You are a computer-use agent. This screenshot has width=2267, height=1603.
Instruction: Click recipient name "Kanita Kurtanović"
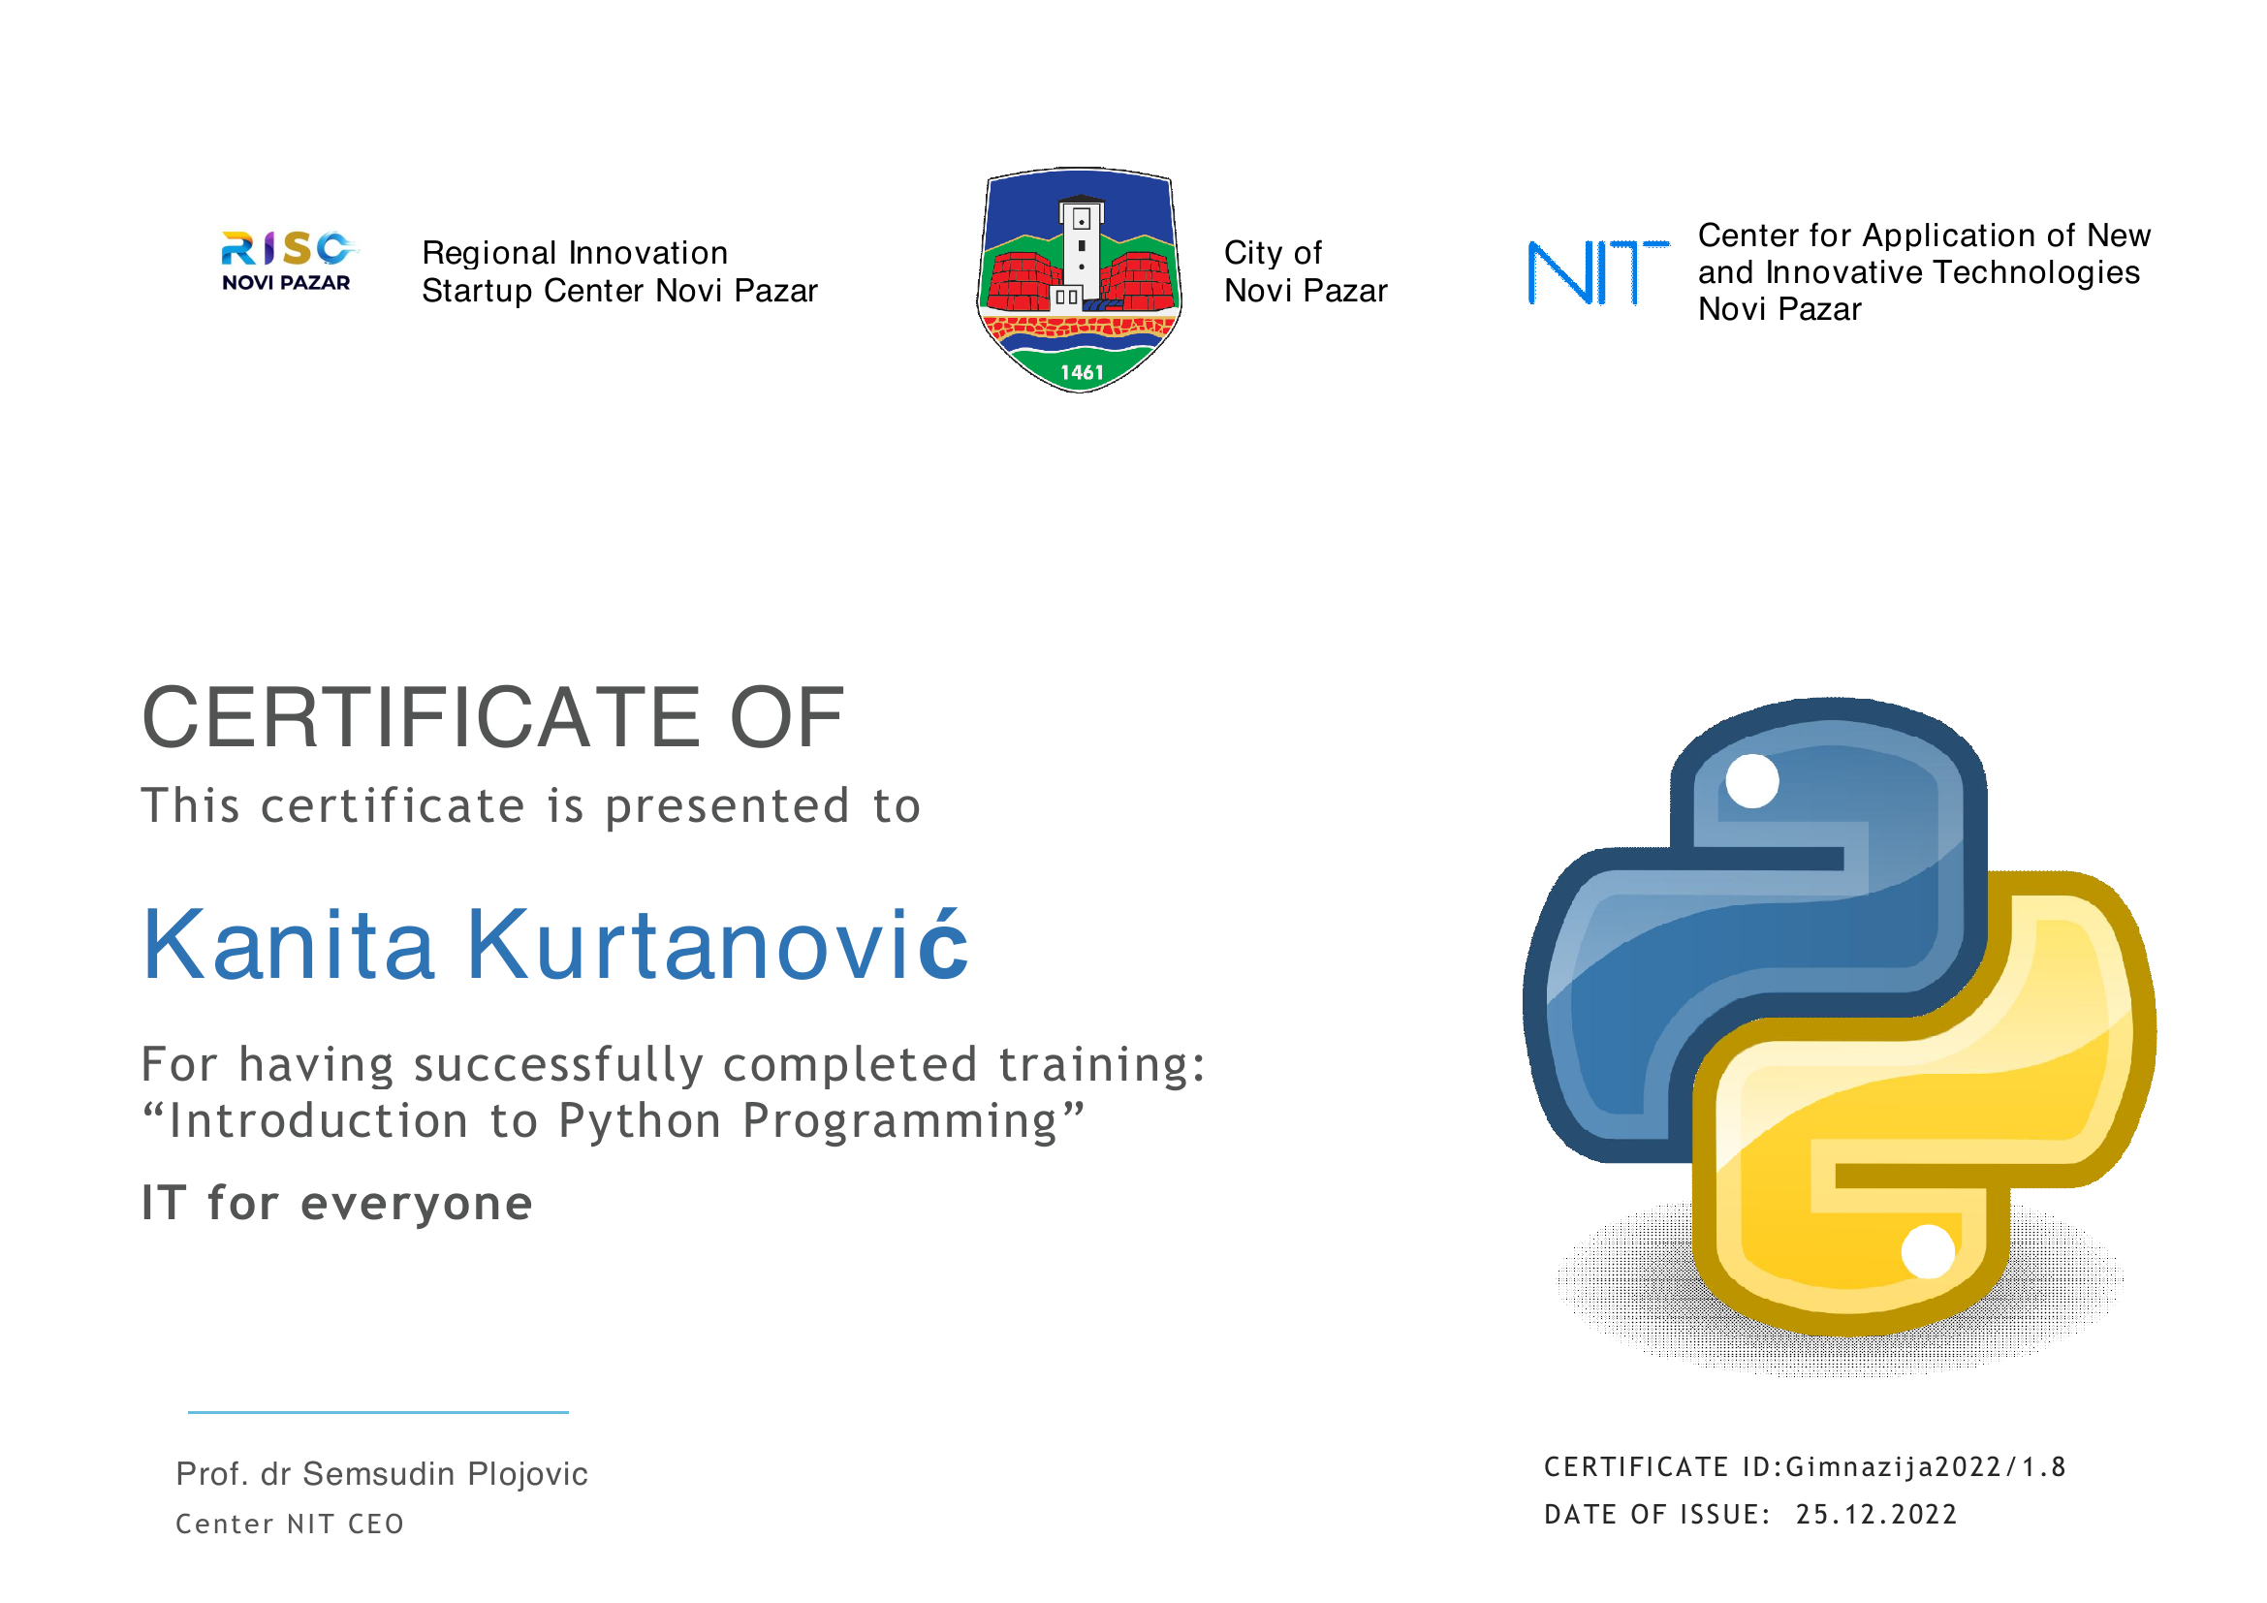click(555, 944)
